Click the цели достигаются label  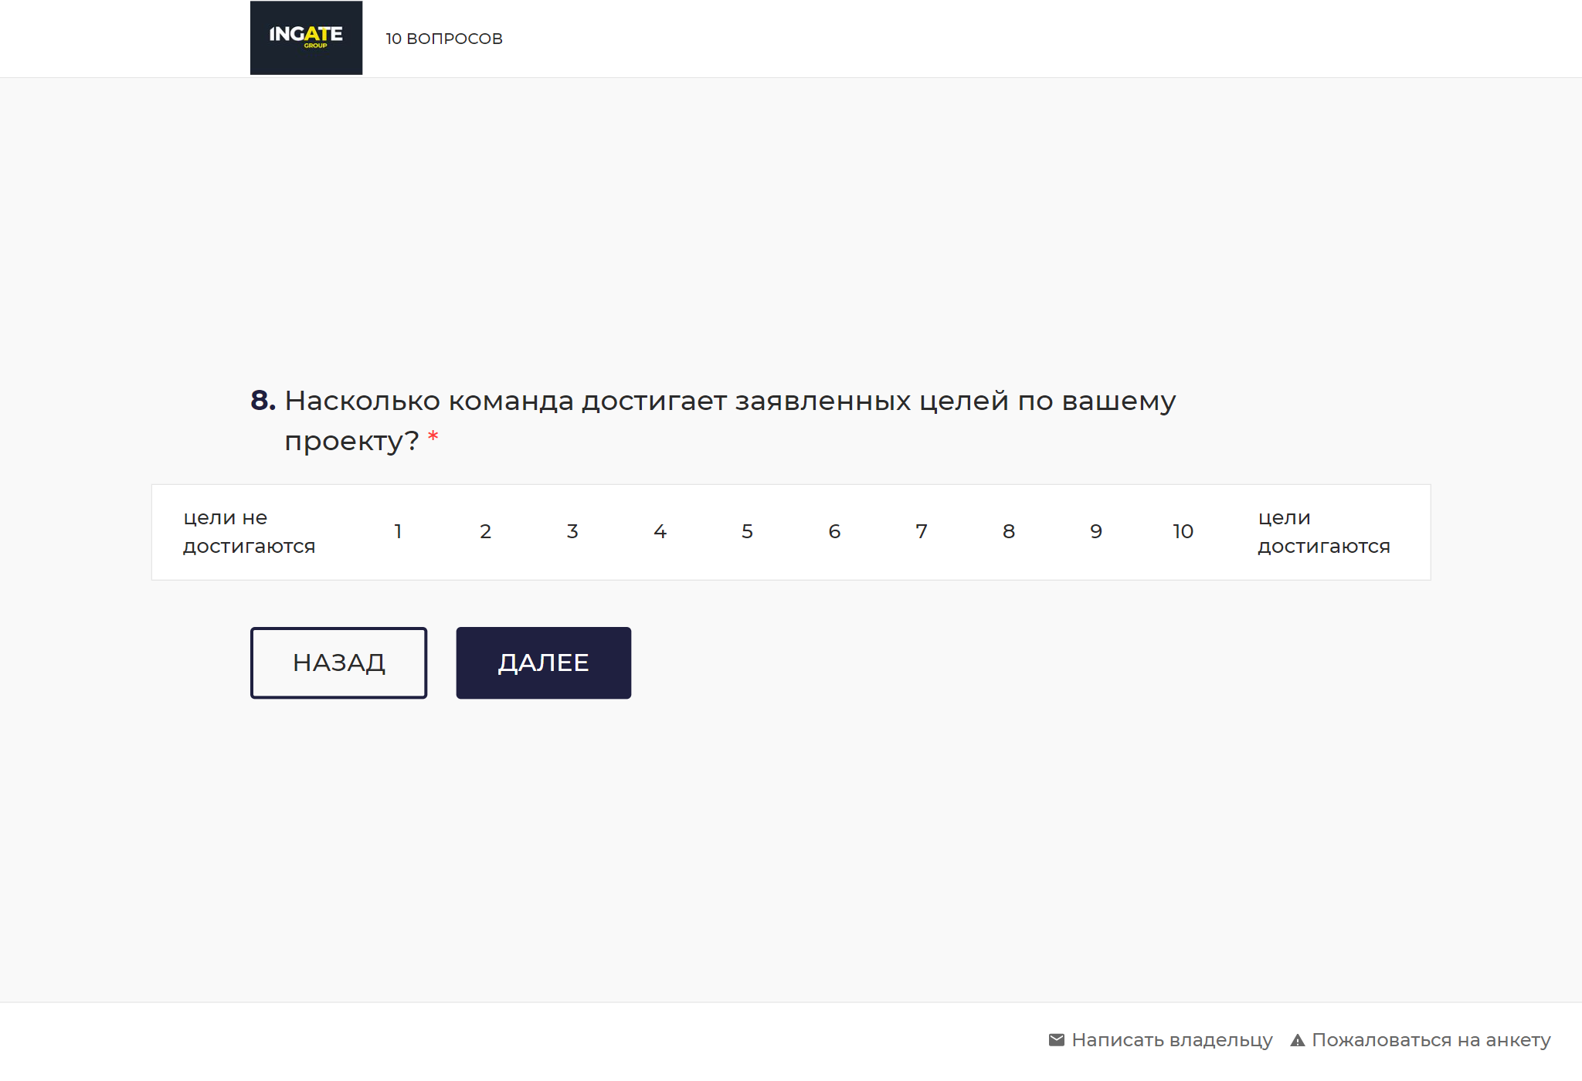point(1323,532)
